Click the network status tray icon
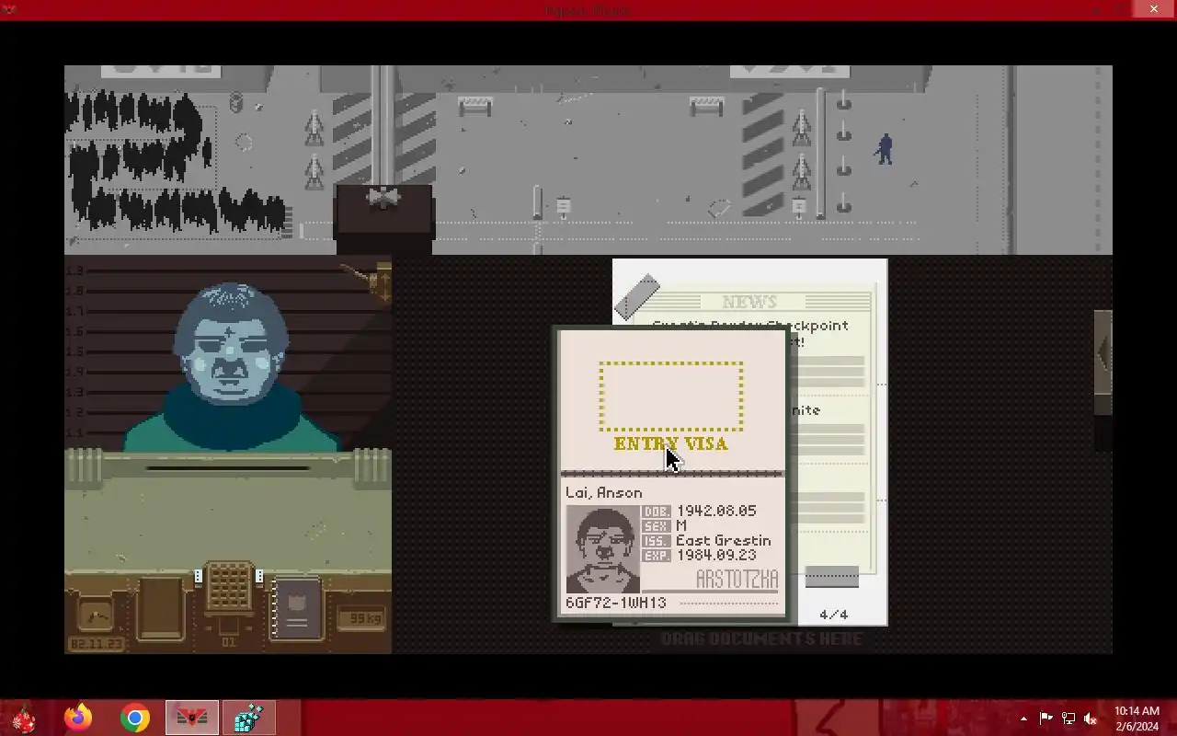Screen dimensions: 1177x736 1068,719
